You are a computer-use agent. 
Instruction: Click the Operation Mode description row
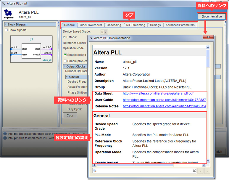tap(149, 154)
